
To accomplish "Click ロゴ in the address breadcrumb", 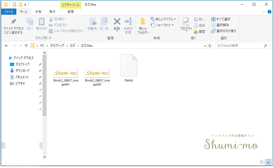I will click(x=73, y=46).
